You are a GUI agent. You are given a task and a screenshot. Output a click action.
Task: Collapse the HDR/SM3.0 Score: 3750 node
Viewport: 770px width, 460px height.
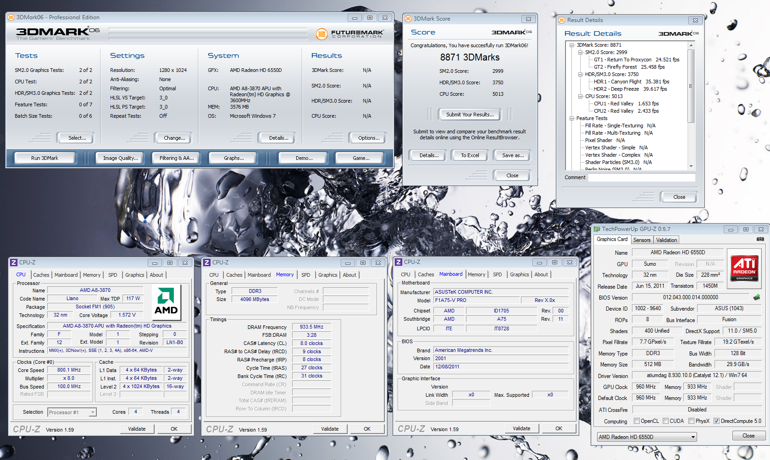click(x=580, y=74)
